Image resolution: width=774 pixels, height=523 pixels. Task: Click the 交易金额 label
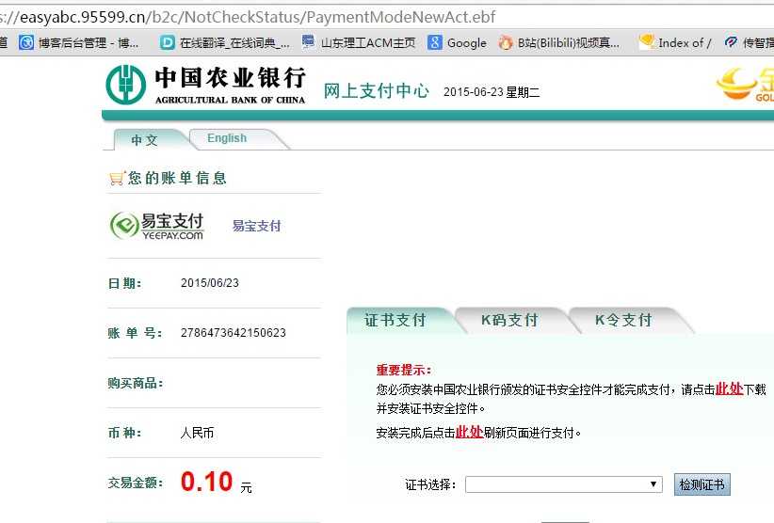point(136,483)
